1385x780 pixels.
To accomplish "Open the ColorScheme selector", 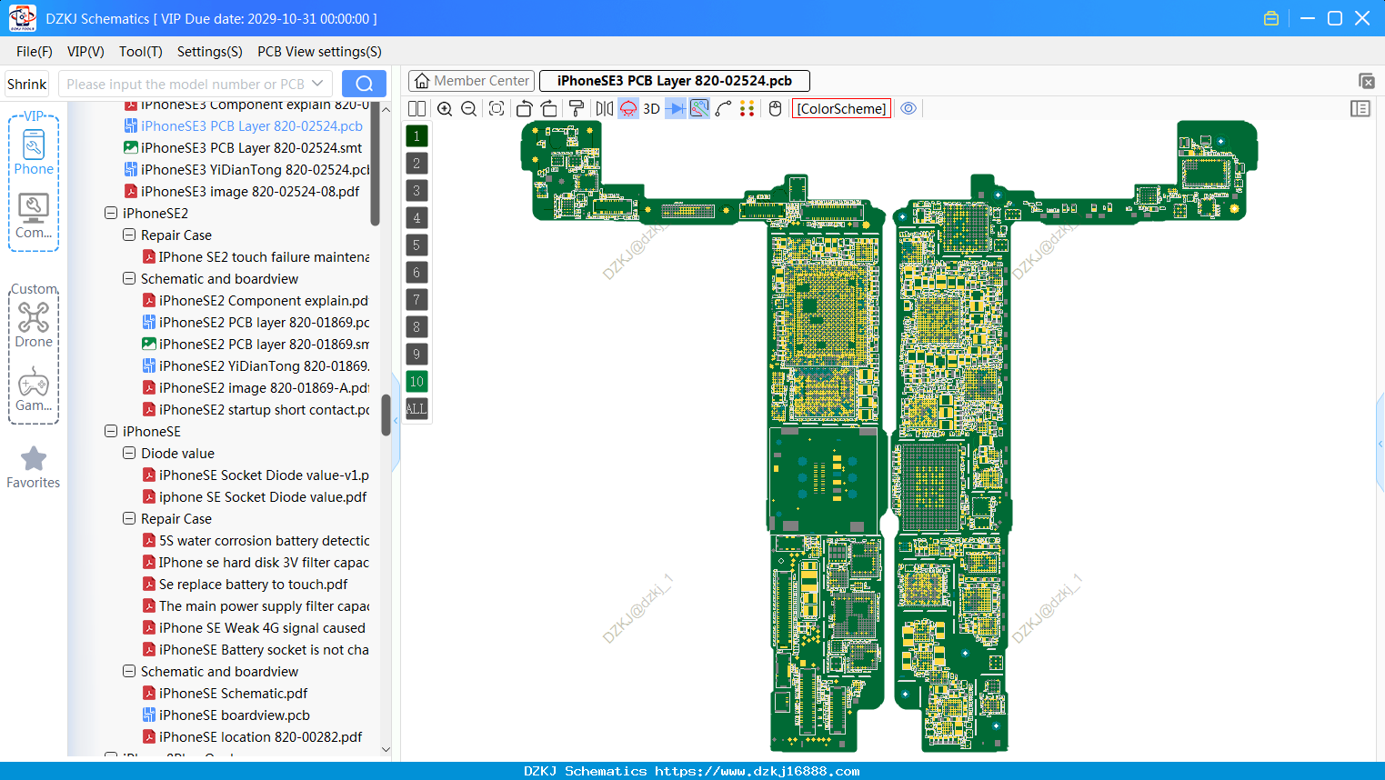I will coord(841,108).
